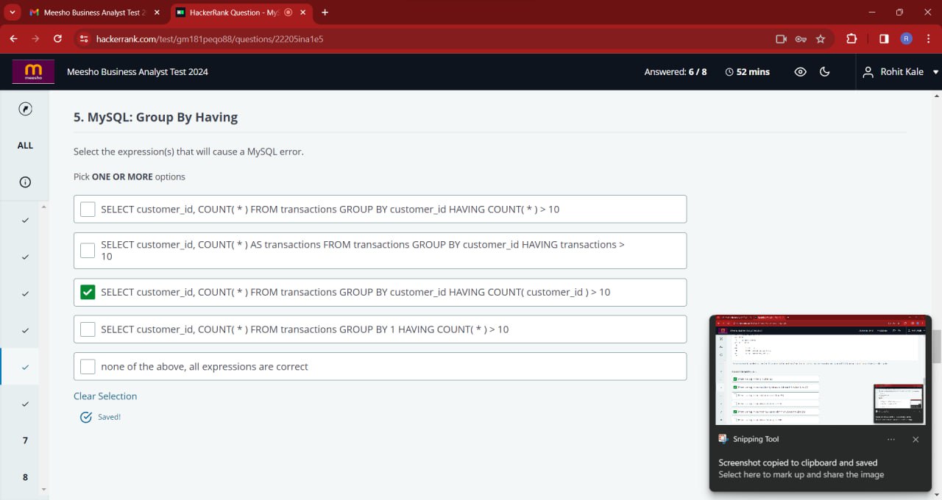Go to fourth answered question checkmark
This screenshot has height=500, width=942.
tap(25, 330)
